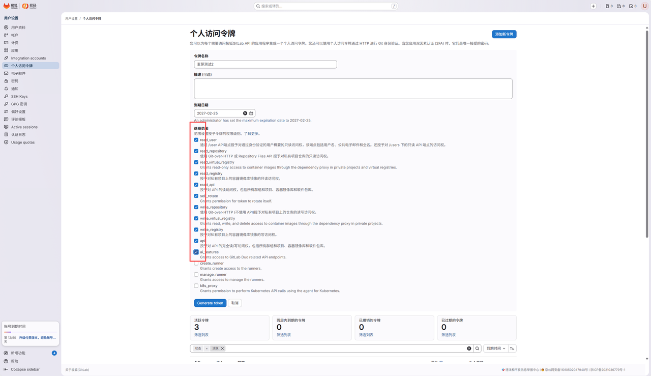This screenshot has height=376, width=651.
Task: Open assigned issues counter icon
Action: point(609,6)
